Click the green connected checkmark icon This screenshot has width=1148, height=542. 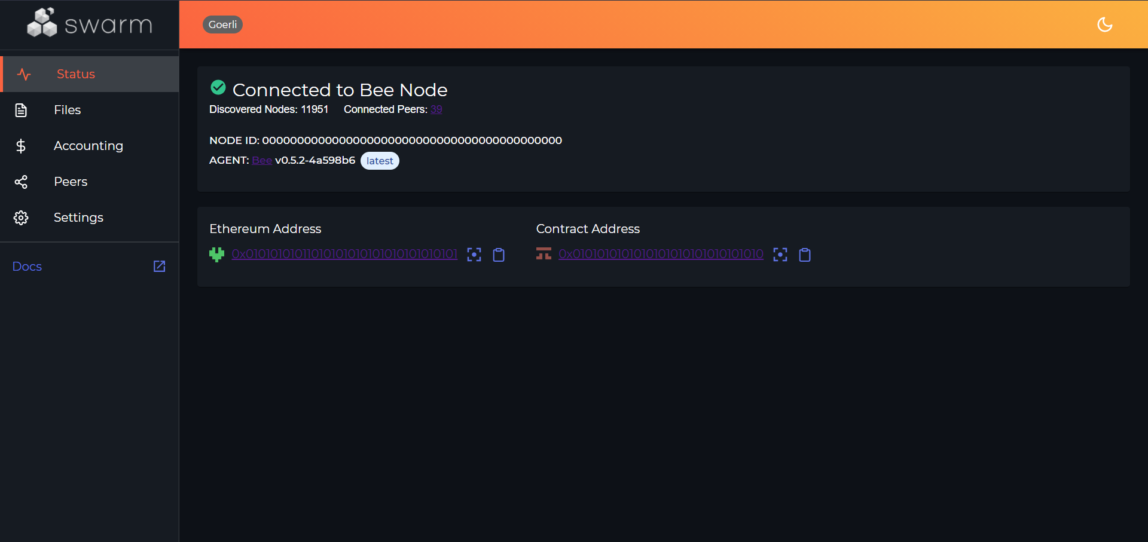[218, 88]
